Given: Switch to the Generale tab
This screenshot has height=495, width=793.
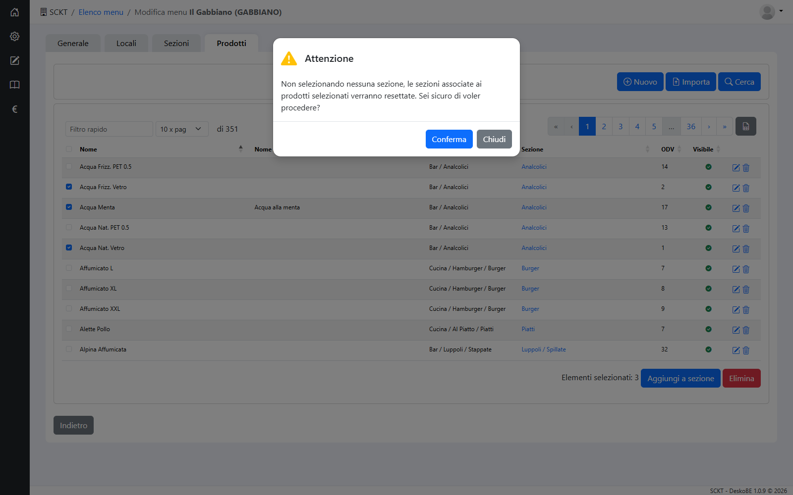Looking at the screenshot, I should pos(73,44).
